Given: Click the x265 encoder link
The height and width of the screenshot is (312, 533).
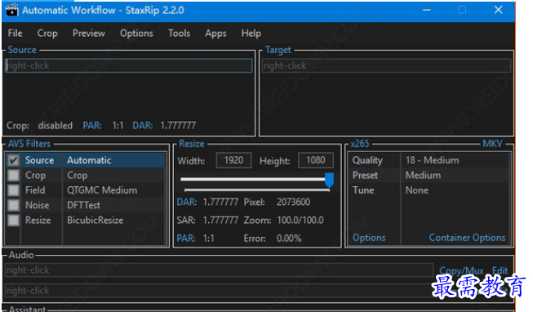Looking at the screenshot, I should tap(360, 144).
